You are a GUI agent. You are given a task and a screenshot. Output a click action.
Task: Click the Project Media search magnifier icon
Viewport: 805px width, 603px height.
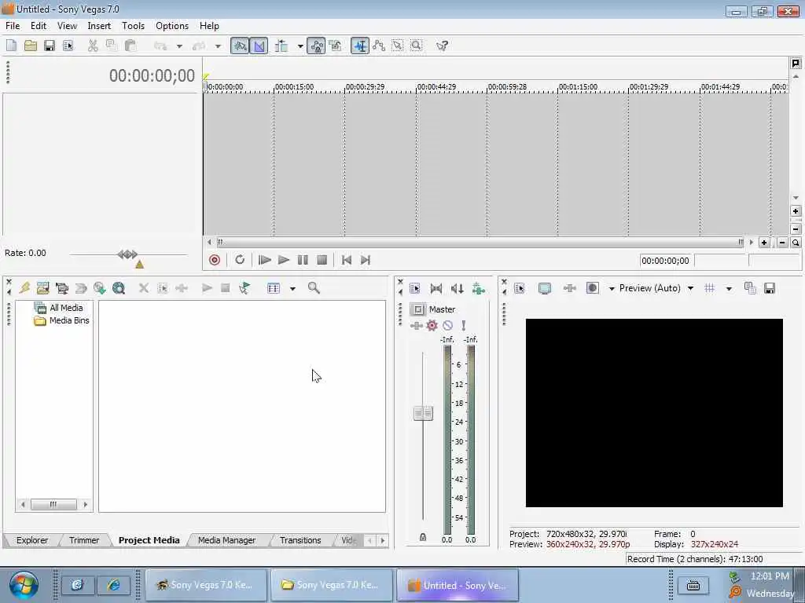[314, 288]
